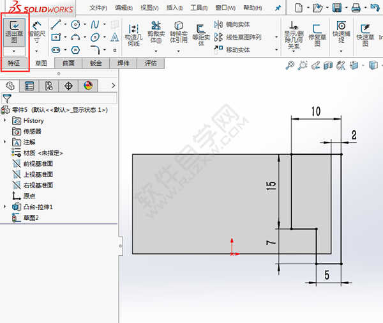Open the FeatureManager design tree tab
This screenshot has width=383, height=323.
click(10, 86)
